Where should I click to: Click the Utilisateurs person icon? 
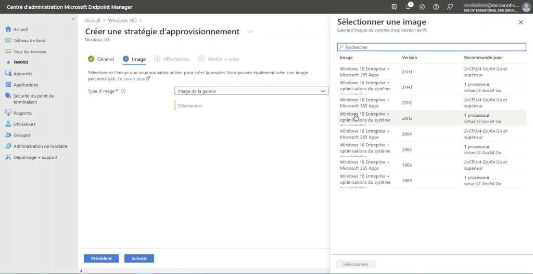click(x=8, y=124)
